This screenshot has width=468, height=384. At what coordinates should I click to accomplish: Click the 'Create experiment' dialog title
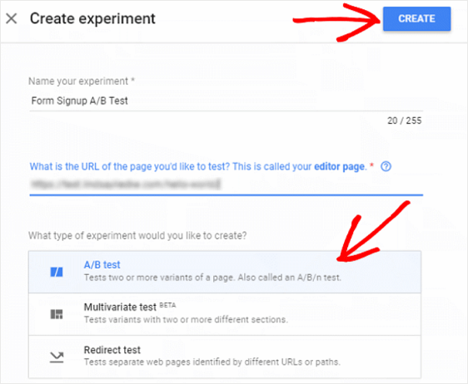coord(92,18)
